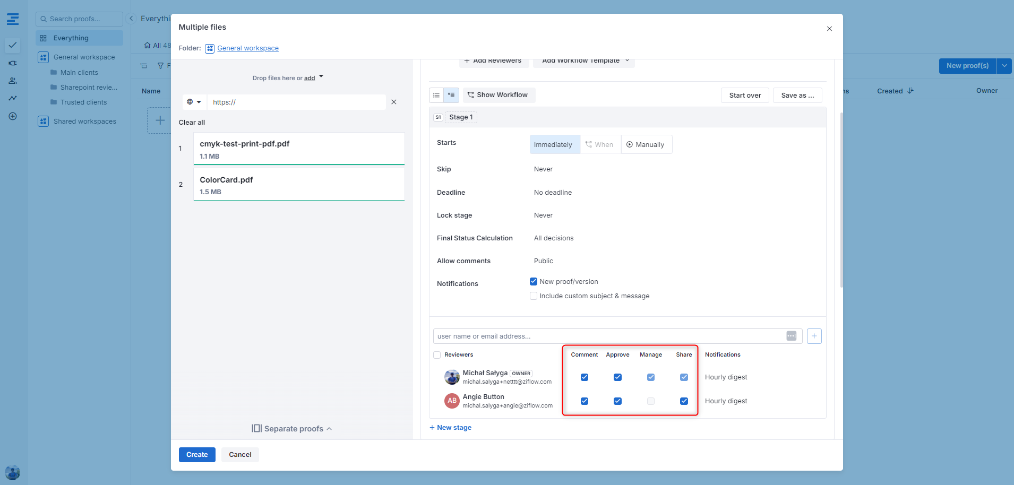This screenshot has width=1014, height=485.
Task: Click the user name or email field
Action: tap(608, 336)
